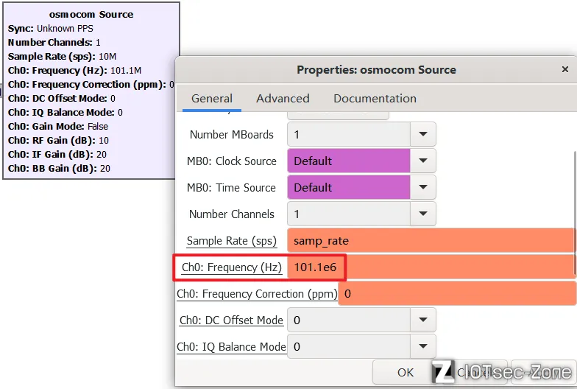Click the Properties: osmocom Source title bar
Image resolution: width=577 pixels, height=389 pixels.
click(x=376, y=69)
